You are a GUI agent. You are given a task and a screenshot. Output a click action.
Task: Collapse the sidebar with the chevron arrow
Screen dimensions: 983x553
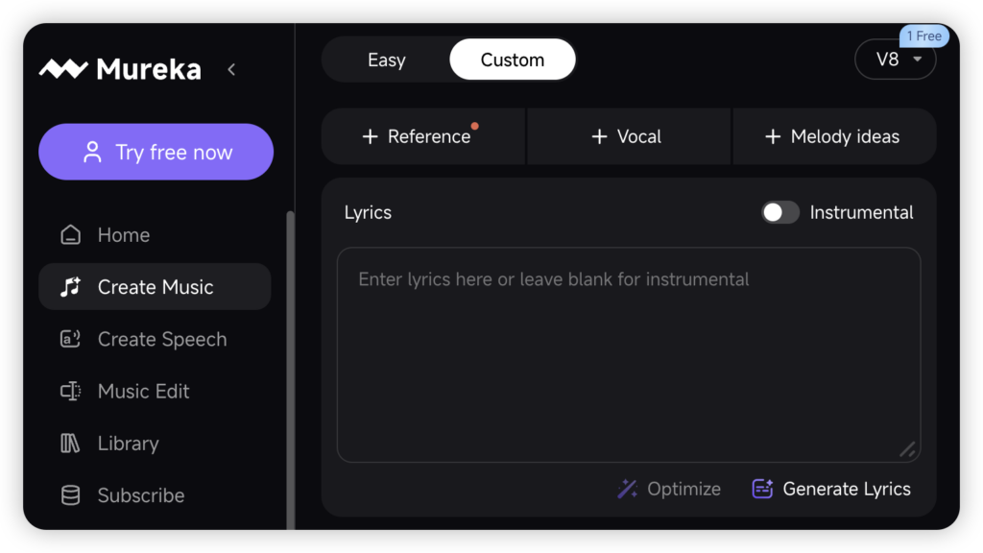pyautogui.click(x=231, y=69)
